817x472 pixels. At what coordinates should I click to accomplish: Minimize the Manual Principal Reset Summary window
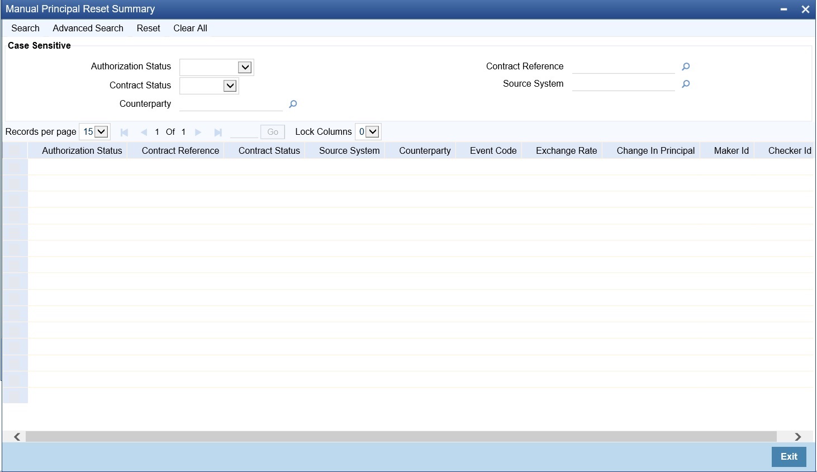point(784,10)
